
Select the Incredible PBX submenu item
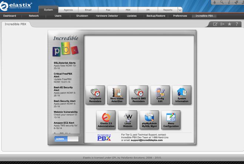(x=204, y=16)
